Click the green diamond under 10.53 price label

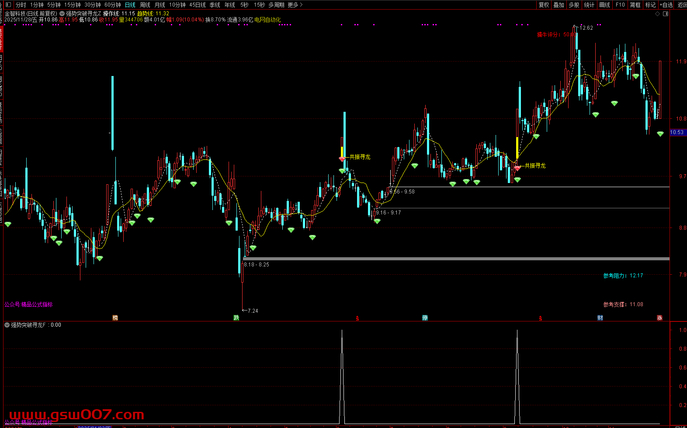[660, 134]
